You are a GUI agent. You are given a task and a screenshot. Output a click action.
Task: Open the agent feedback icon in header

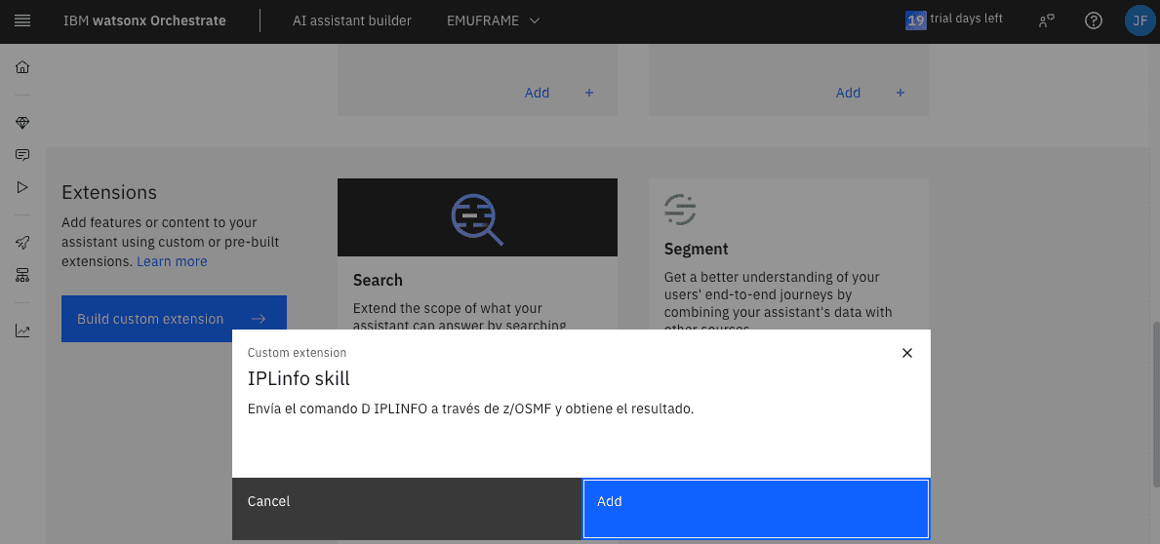tap(1047, 20)
